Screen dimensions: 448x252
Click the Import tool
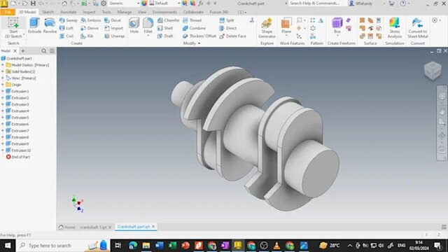[113, 28]
